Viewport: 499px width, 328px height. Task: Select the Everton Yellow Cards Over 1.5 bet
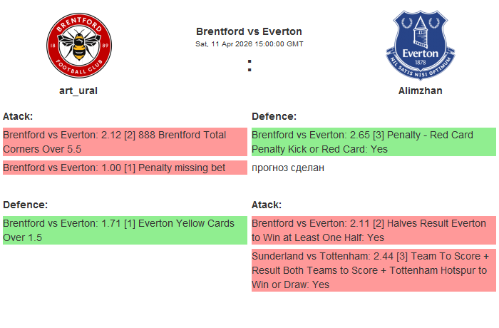pyautogui.click(x=118, y=230)
